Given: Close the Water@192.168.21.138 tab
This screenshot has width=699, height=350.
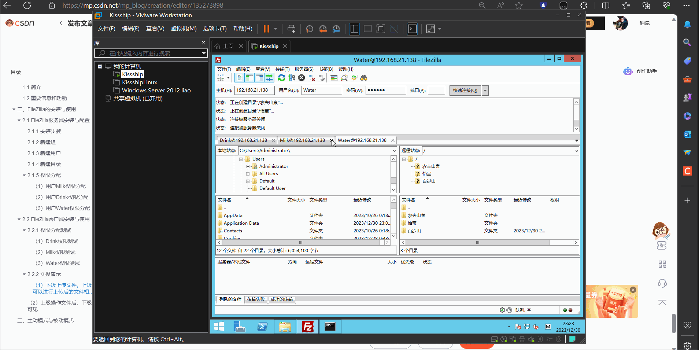Looking at the screenshot, I should click(x=393, y=140).
